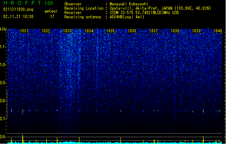This screenshot has height=144, width=226.
Task: Select the version number 1.0.0
Action: coord(49,3)
